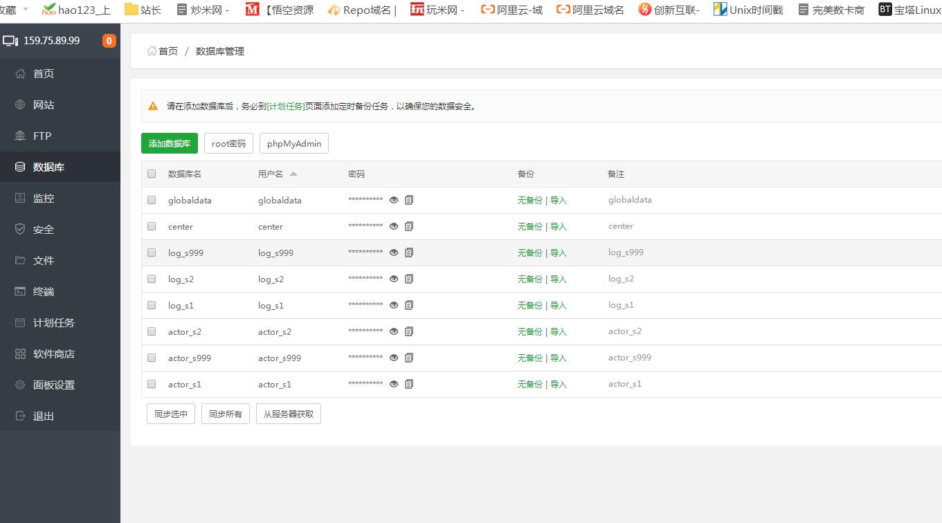Copy the password for log_s2 database

point(409,279)
